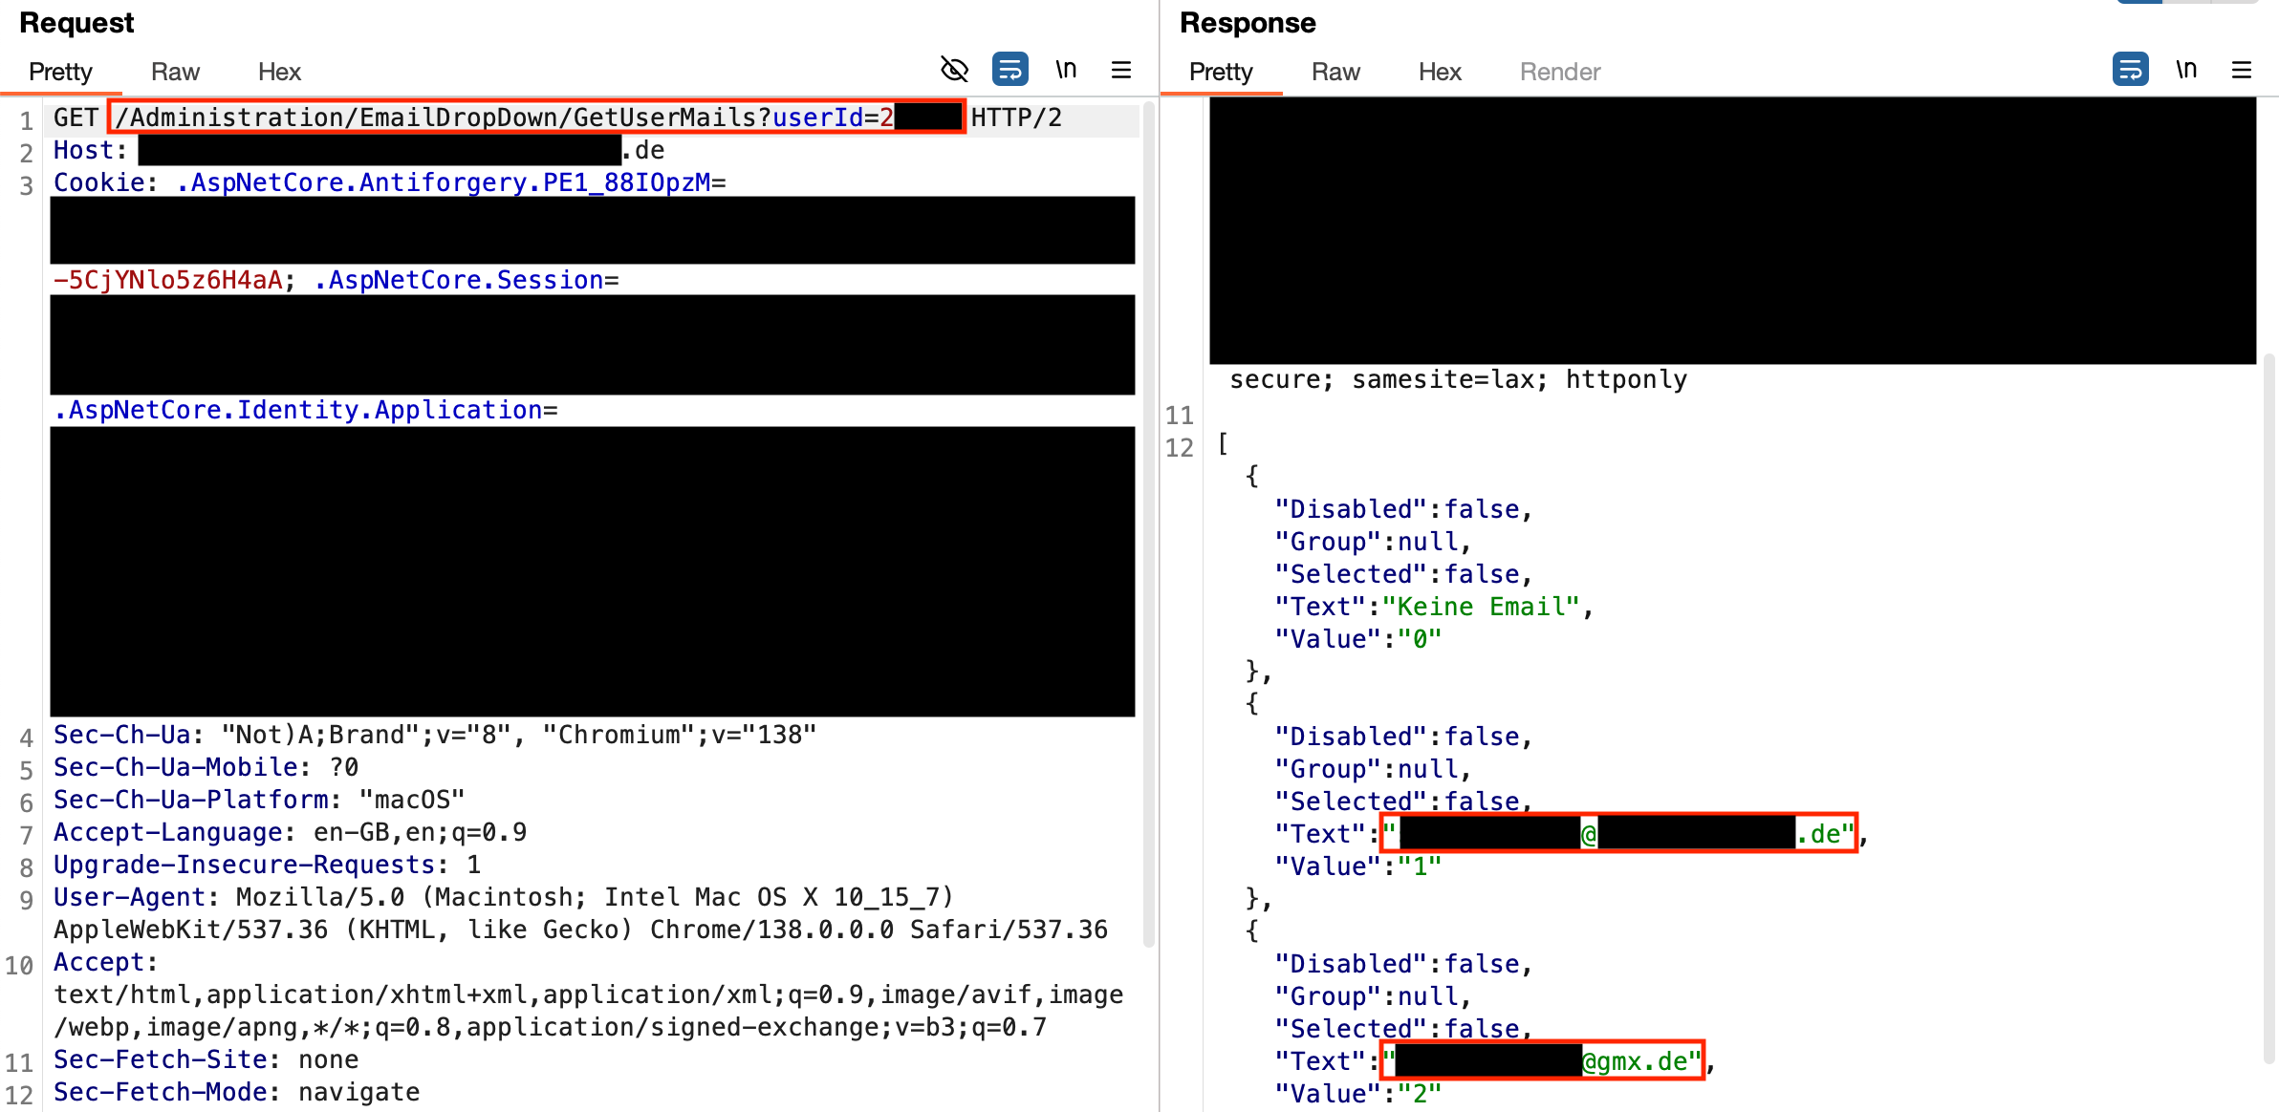Open the Response editor hamburger menu
The width and height of the screenshot is (2279, 1112).
coord(2242,69)
